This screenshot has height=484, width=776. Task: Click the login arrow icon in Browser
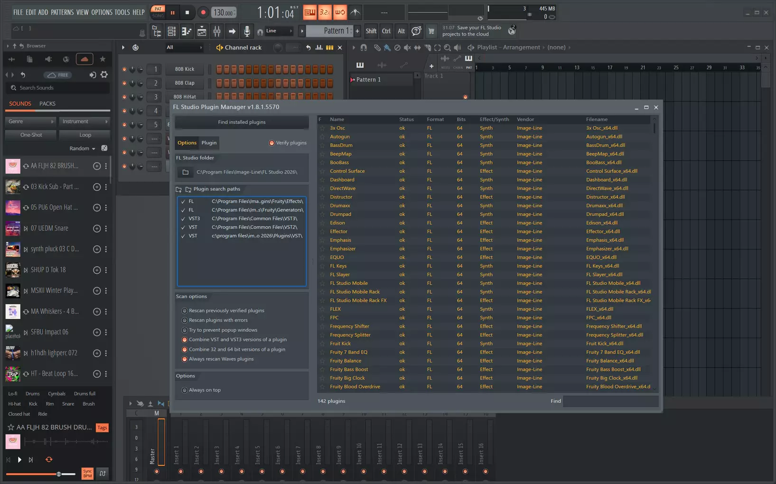[x=93, y=74]
